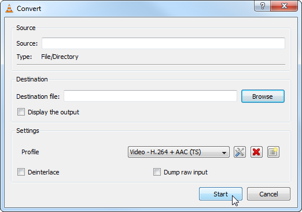The image size is (302, 212).
Task: Enable the Display the output checkbox
Action: point(21,112)
